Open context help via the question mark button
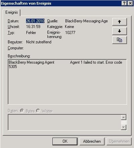Viewport: 134px width, 148px height. pyautogui.click(x=124, y=3)
